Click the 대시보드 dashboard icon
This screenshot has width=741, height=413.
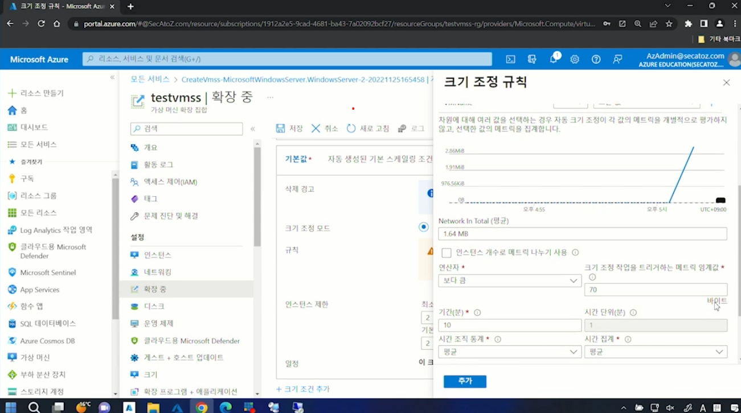point(12,127)
